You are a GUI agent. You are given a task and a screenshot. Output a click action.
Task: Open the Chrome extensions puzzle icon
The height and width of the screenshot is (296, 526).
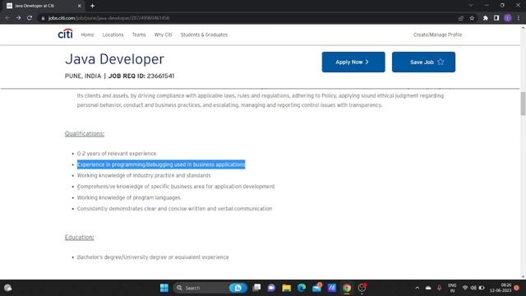(x=486, y=18)
